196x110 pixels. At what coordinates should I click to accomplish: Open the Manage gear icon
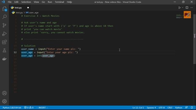(4, 101)
